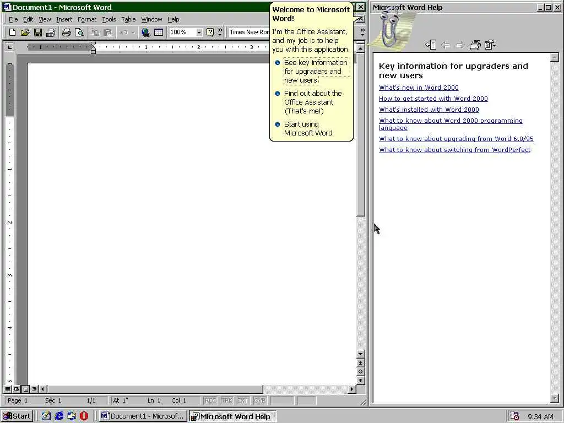Viewport: 564px width, 423px height.
Task: Click the Tables and Borders icon
Action: [159, 32]
